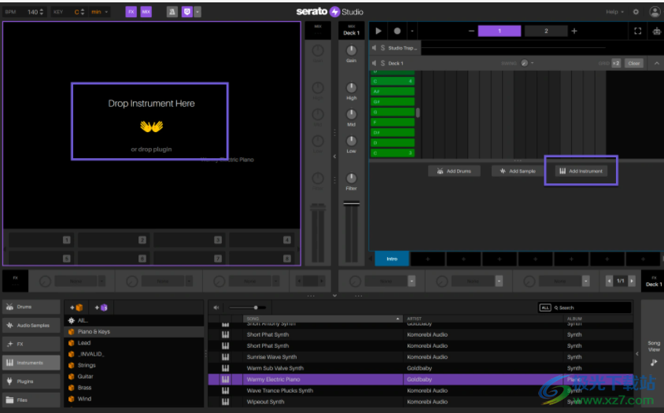The width and height of the screenshot is (664, 413).
Task: Clear the Deck 1 pattern
Action: tap(634, 63)
